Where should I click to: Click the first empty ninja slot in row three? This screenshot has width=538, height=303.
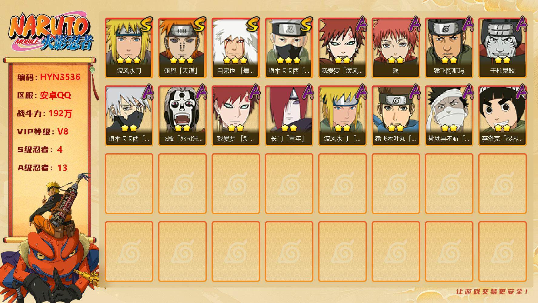pyautogui.click(x=129, y=184)
